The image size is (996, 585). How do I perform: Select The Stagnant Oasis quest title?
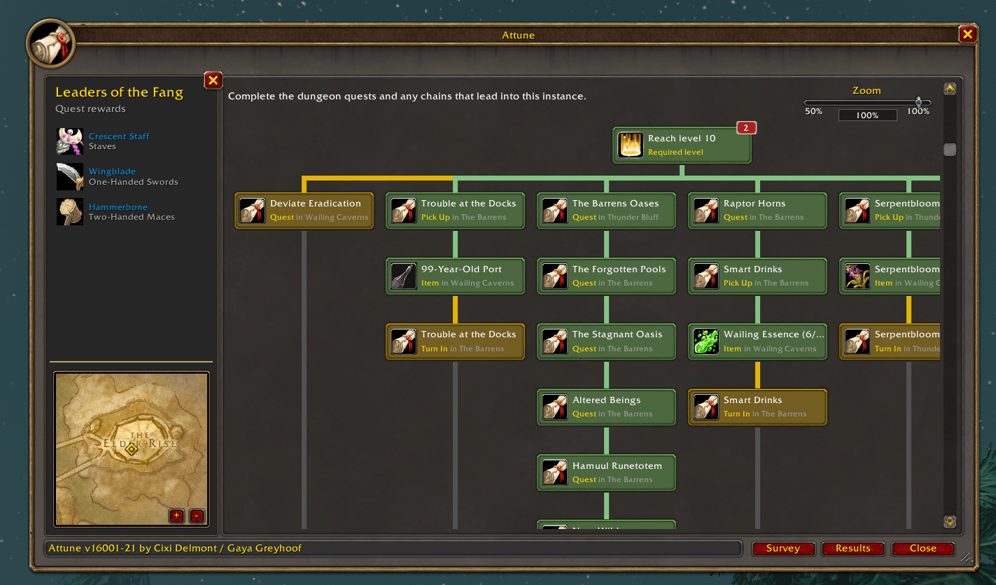617,334
